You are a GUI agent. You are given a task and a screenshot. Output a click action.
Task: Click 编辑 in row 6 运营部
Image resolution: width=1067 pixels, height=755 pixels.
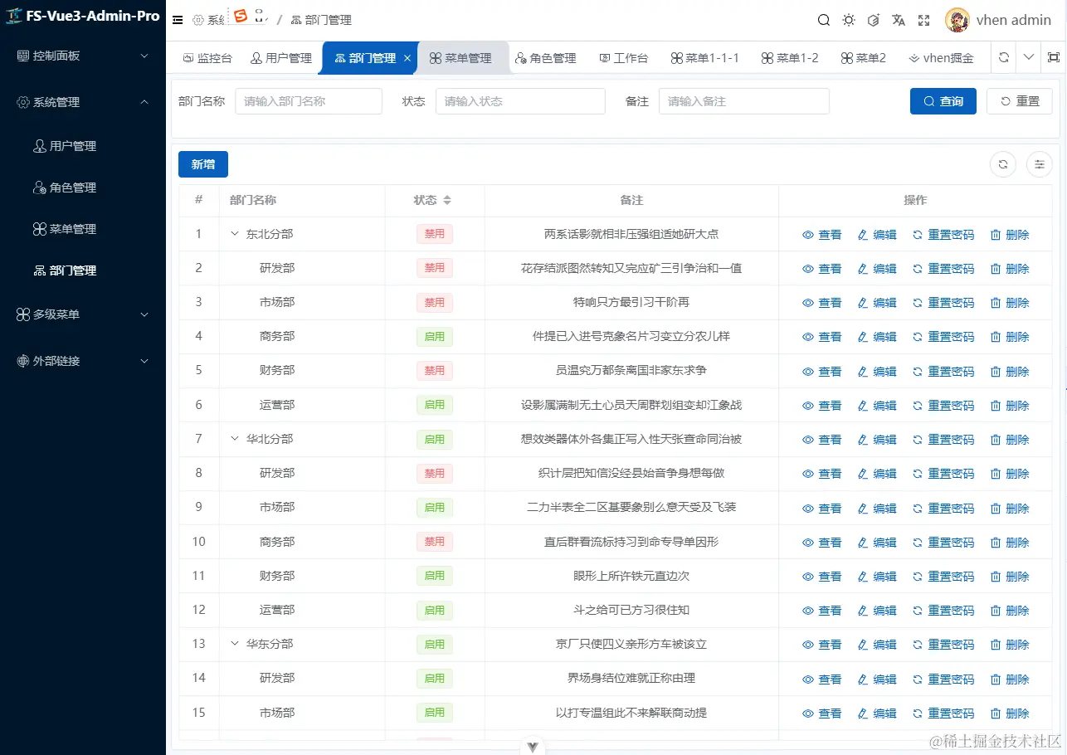877,406
